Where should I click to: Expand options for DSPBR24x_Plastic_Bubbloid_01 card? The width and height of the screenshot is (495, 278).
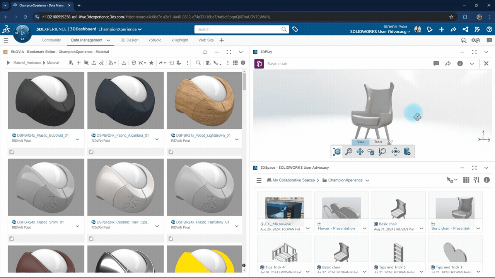click(x=77, y=139)
